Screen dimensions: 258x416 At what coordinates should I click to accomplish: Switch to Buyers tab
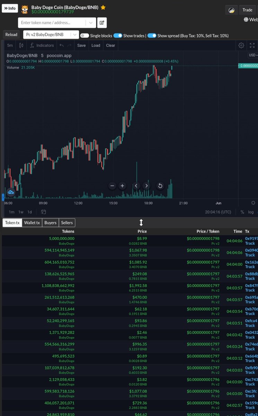click(x=50, y=223)
